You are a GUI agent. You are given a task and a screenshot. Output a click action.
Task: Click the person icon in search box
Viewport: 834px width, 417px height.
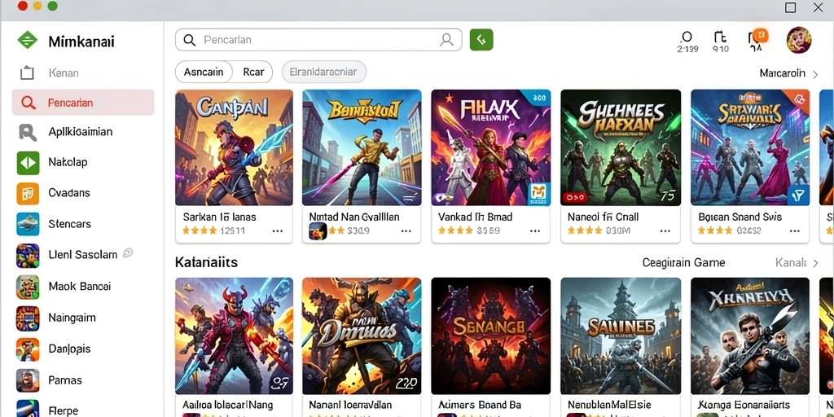[x=447, y=40]
